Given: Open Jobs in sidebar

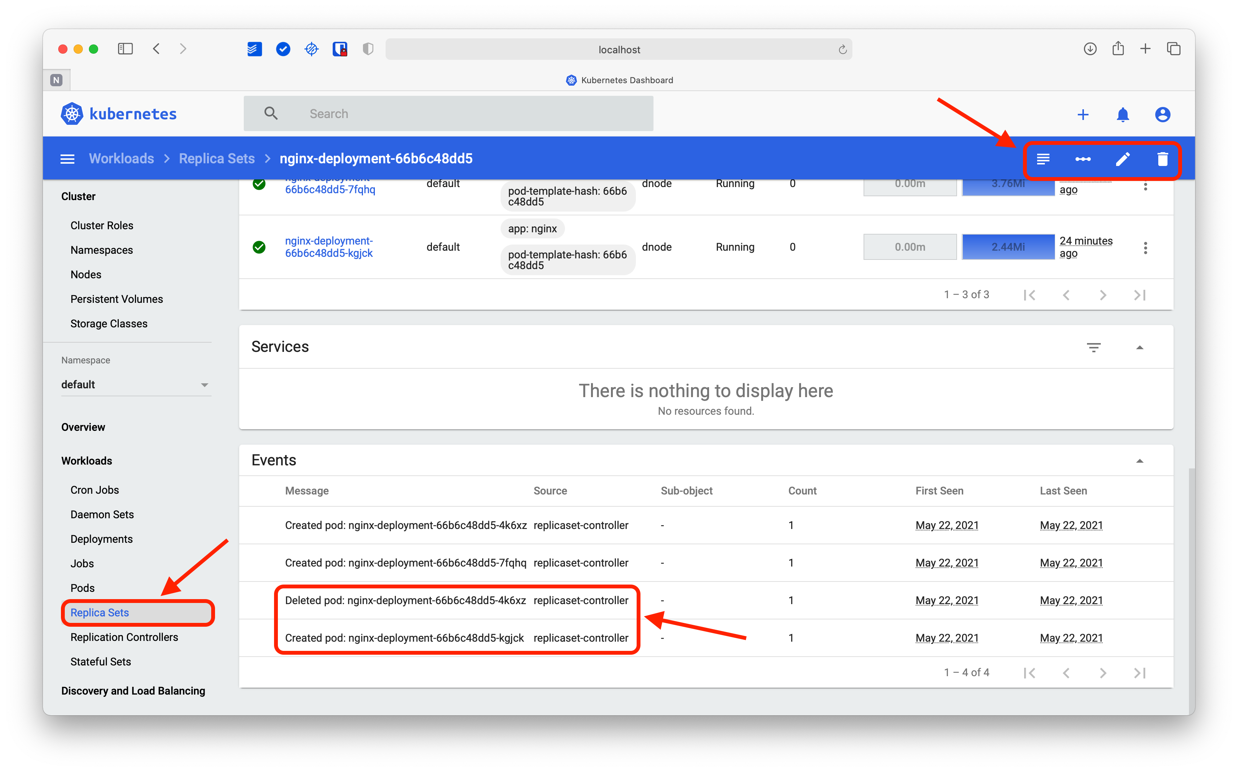Looking at the screenshot, I should point(82,563).
